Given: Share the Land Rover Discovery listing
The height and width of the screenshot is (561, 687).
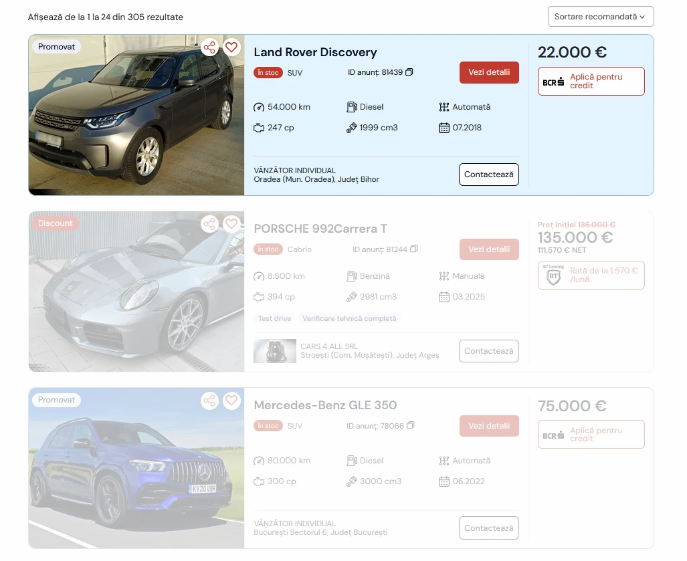Looking at the screenshot, I should click(209, 47).
